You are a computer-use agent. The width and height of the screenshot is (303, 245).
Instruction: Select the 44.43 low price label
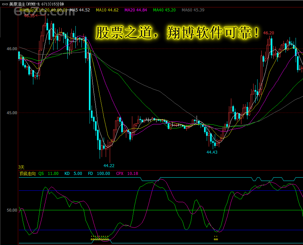pos(212,152)
